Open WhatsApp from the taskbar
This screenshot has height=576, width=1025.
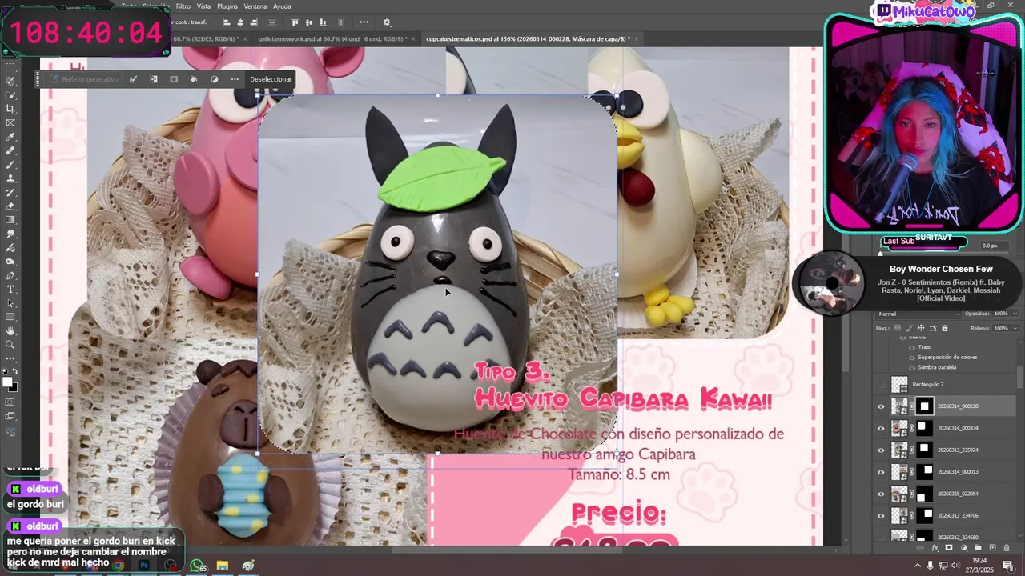point(197,566)
